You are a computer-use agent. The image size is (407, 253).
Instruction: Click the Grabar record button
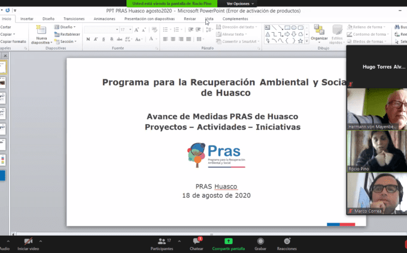[x=260, y=245]
